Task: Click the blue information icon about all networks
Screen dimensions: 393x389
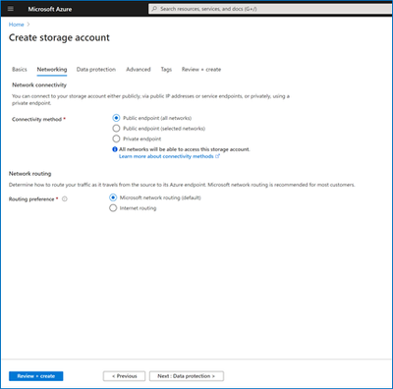Action: click(115, 149)
